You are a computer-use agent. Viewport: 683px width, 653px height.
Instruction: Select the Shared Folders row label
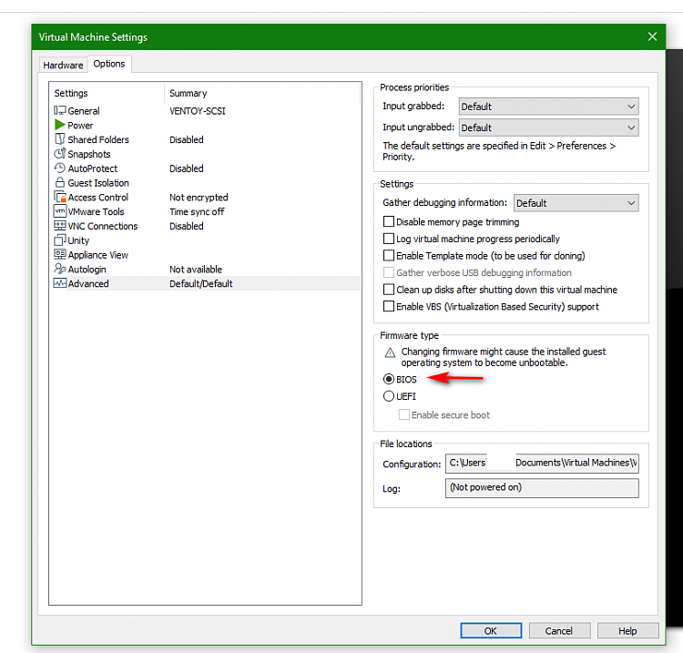point(98,140)
